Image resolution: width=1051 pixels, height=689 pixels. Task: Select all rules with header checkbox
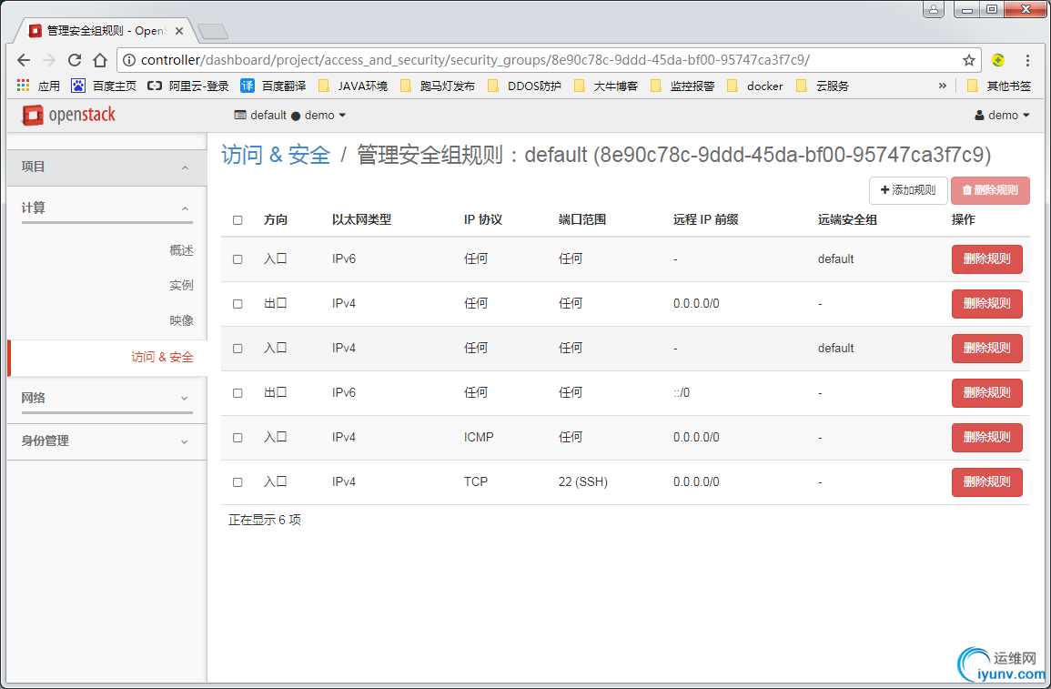237,220
